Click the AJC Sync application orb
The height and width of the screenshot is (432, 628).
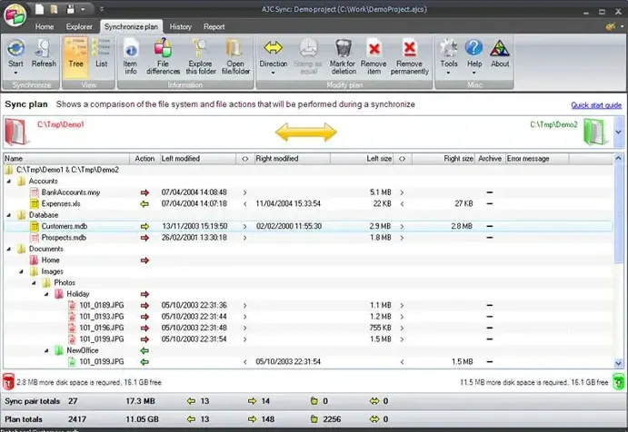[x=15, y=15]
